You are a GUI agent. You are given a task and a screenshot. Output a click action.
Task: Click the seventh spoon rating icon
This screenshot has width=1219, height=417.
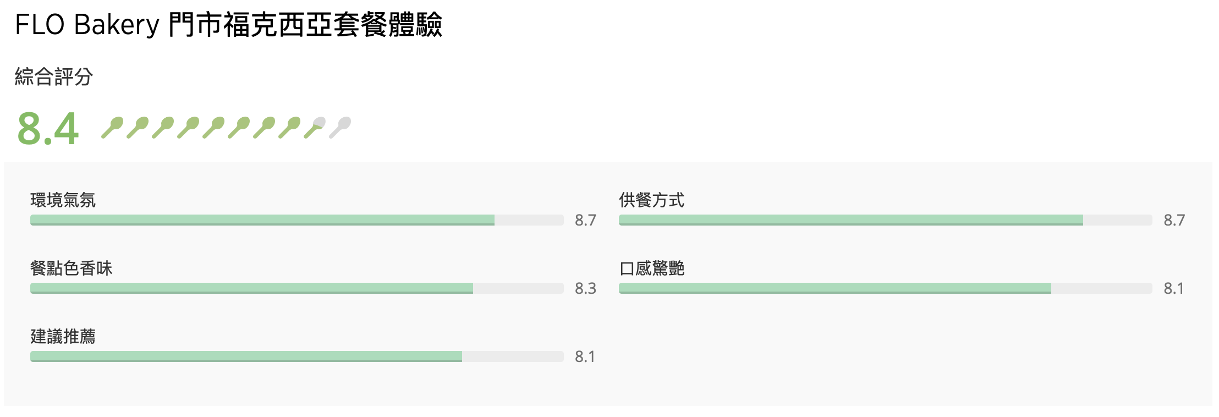click(265, 128)
